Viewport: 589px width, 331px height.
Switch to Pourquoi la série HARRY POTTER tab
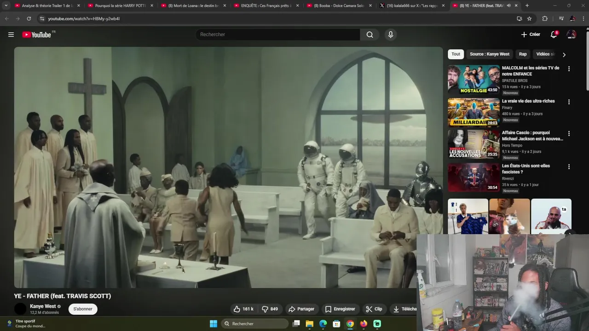coord(121,6)
